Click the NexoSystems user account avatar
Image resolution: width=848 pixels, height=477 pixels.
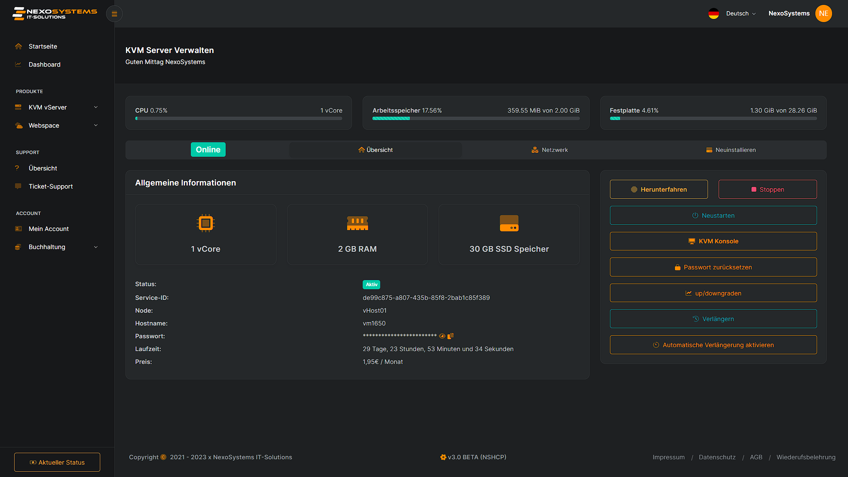pos(824,13)
